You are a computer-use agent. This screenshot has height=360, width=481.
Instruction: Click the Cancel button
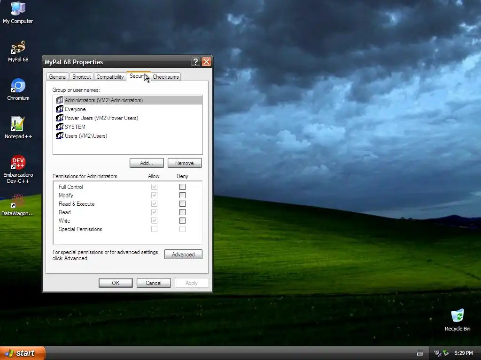point(154,283)
